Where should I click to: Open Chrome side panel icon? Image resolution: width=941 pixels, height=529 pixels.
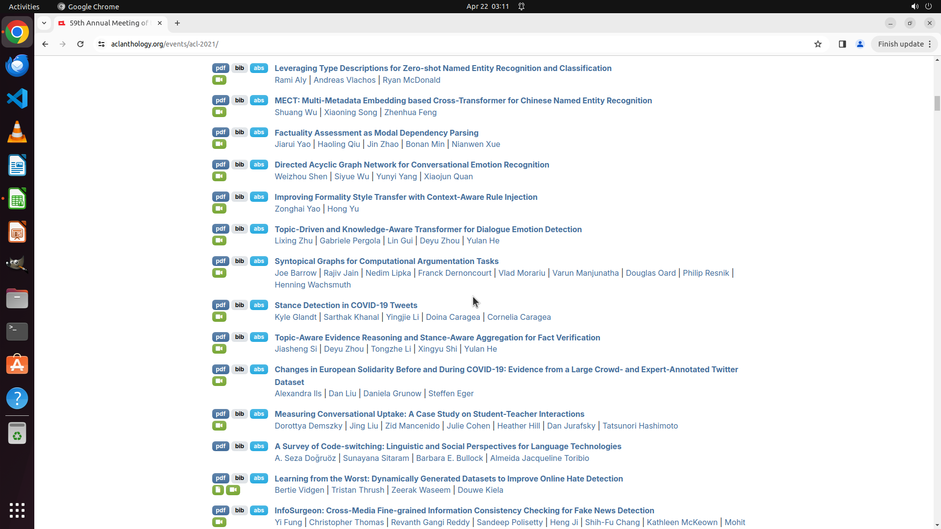842,44
